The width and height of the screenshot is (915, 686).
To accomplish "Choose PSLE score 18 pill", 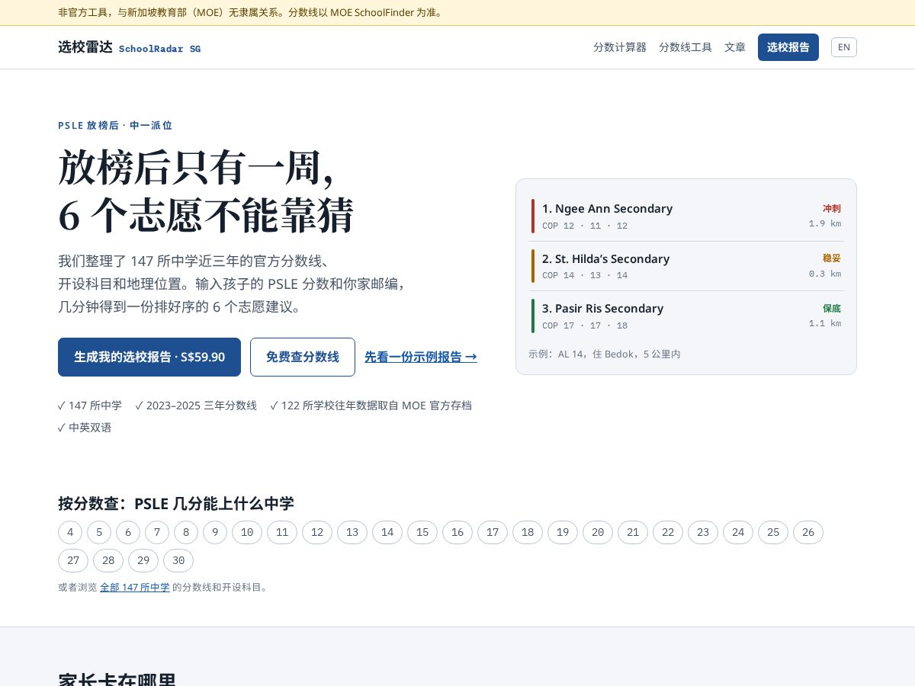I will (528, 532).
